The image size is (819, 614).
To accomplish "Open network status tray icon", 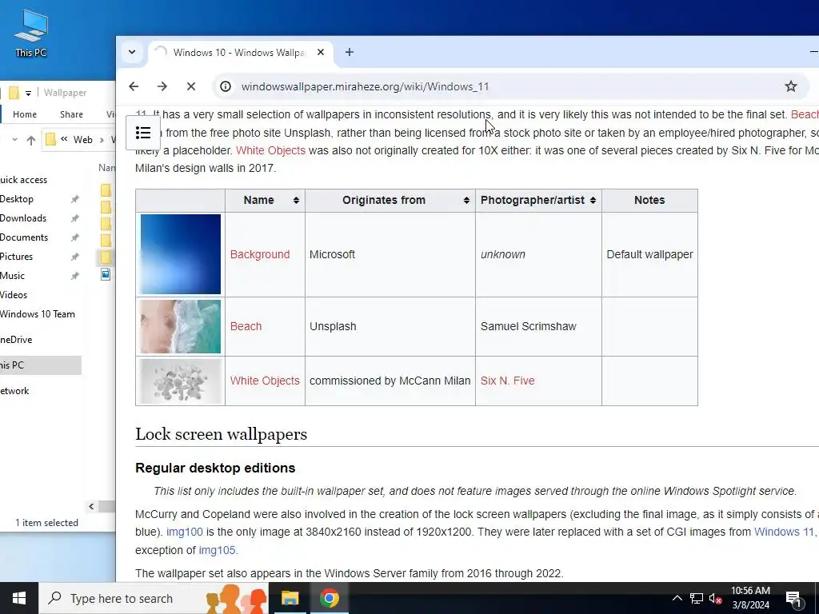I will click(x=697, y=598).
